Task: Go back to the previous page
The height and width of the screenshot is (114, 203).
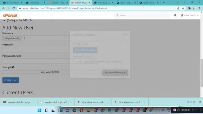Action: 3,8
